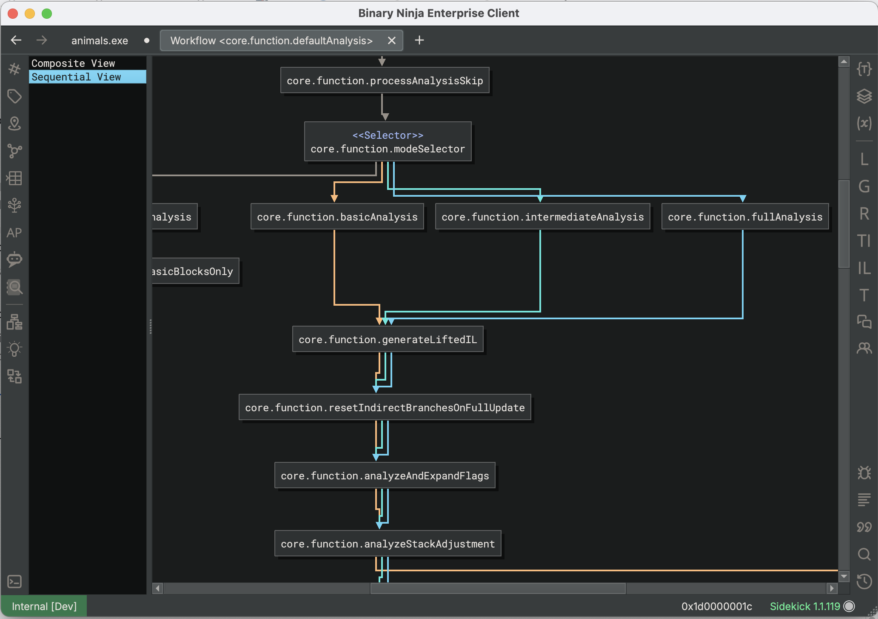Open the Variables (x) icon
Image resolution: width=878 pixels, height=619 pixels.
point(864,123)
